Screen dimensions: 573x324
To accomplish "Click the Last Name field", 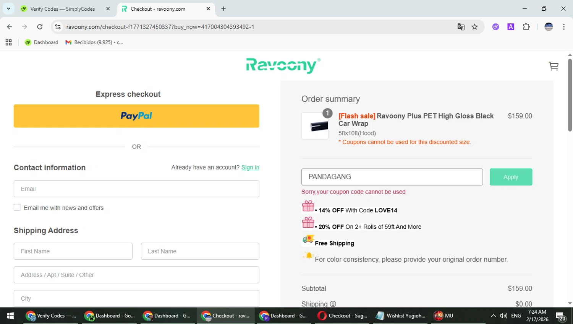I will tap(200, 251).
